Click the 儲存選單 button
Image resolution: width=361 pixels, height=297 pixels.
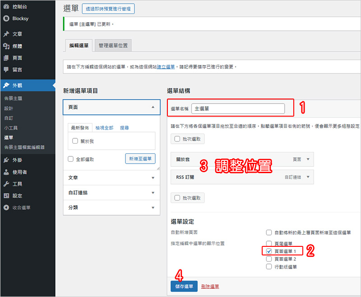point(184,286)
